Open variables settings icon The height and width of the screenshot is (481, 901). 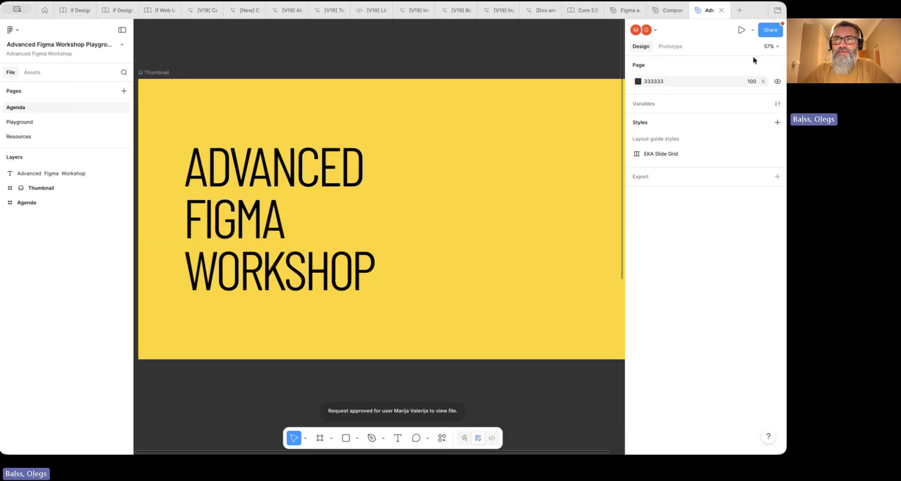777,104
